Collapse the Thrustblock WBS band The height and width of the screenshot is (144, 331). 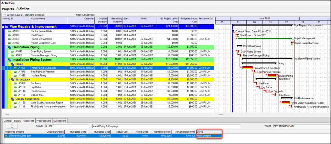pyautogui.click(x=9, y=80)
